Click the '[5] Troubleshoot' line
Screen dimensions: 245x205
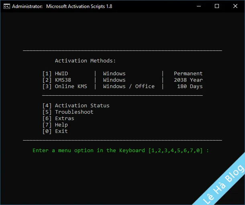pos(68,112)
